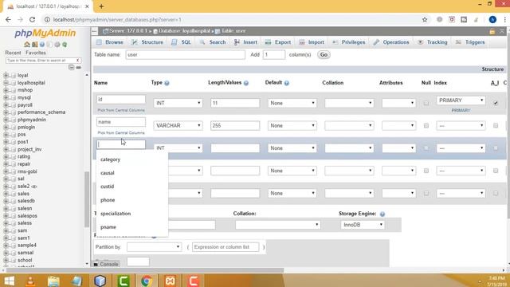Go back in browser history
510x287 pixels.
click(x=8, y=19)
